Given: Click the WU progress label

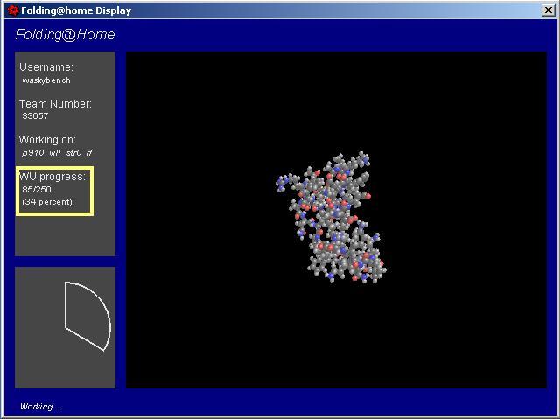Looking at the screenshot, I should pyautogui.click(x=52, y=177).
